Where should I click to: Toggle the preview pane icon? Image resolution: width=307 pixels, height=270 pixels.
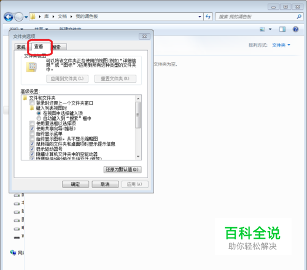(x=282, y=29)
